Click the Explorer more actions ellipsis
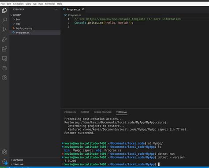This screenshot has height=168, width=209. pyautogui.click(x=56, y=9)
